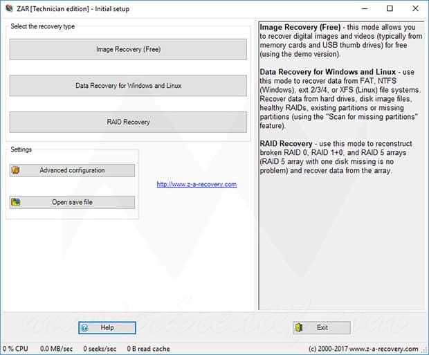This screenshot has width=429, height=355.
Task: Click the bold Data Recovery description heading
Action: pos(328,72)
